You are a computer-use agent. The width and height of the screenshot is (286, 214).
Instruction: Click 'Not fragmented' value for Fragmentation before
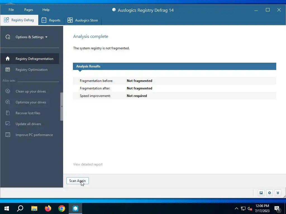point(139,81)
